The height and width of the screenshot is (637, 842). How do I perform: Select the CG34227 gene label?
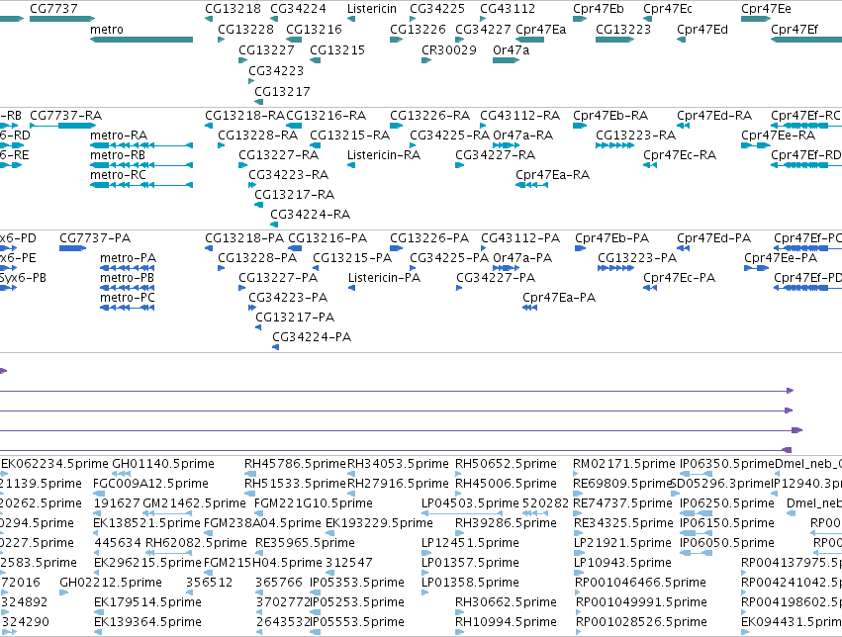point(483,30)
